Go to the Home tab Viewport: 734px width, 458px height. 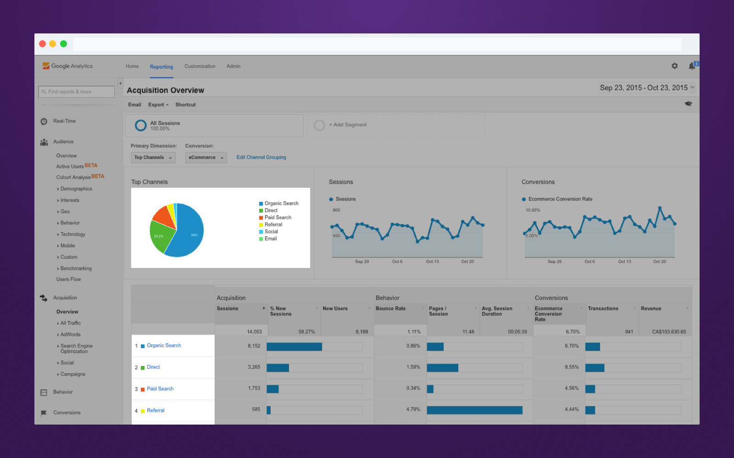132,66
